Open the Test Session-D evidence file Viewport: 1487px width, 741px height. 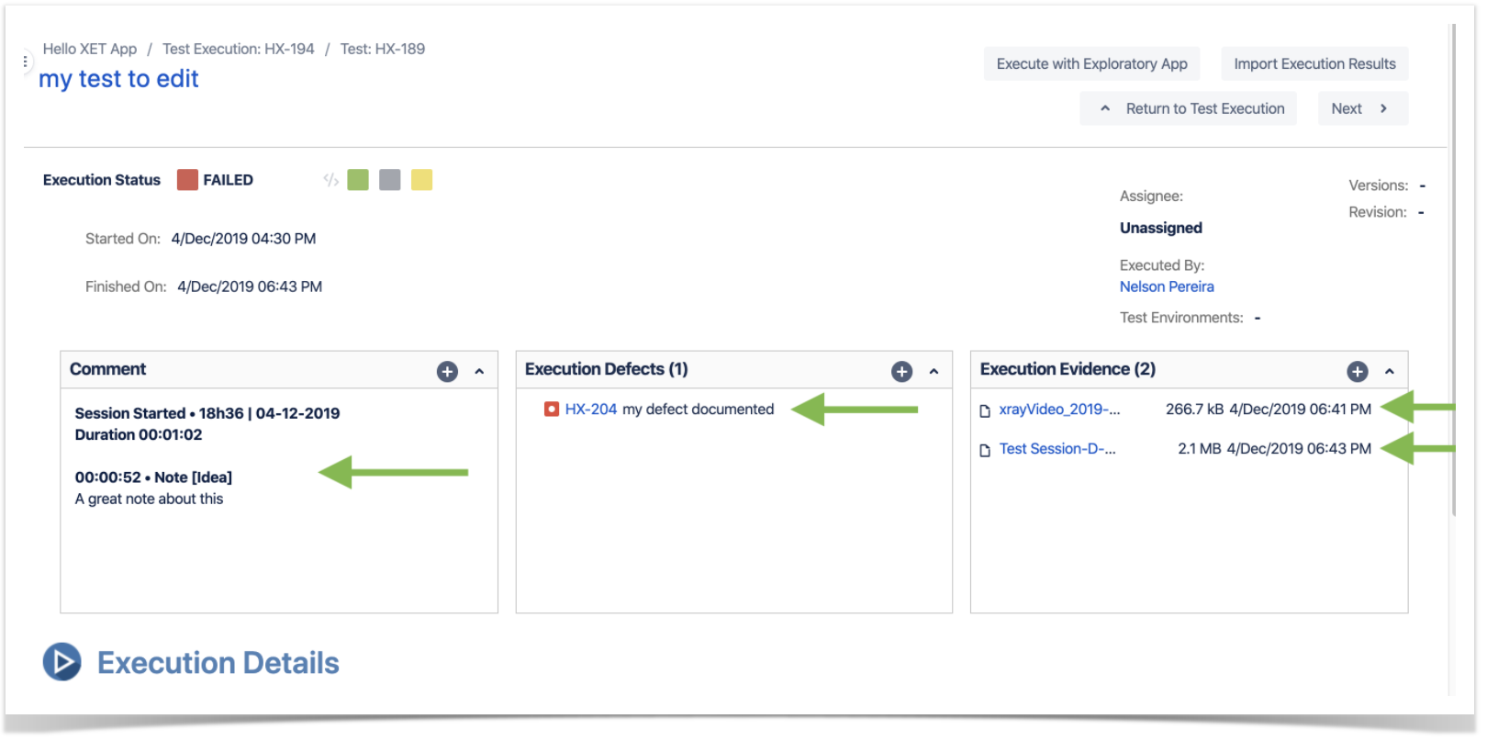[1057, 449]
